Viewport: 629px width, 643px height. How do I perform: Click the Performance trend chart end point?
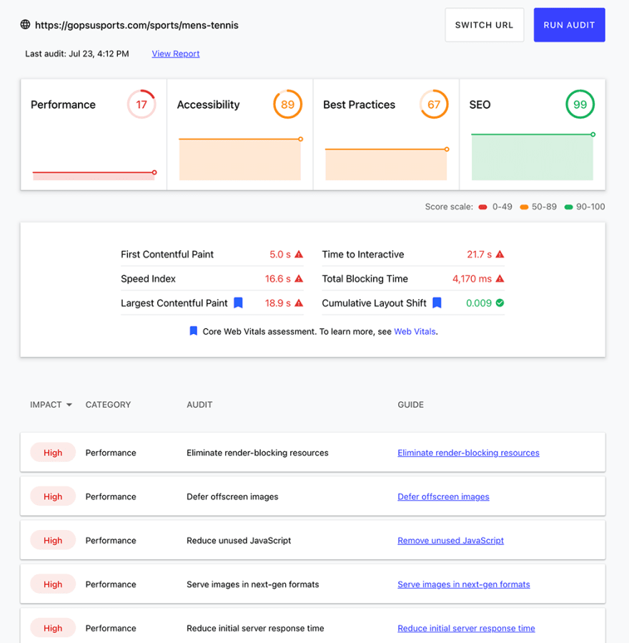pos(154,172)
